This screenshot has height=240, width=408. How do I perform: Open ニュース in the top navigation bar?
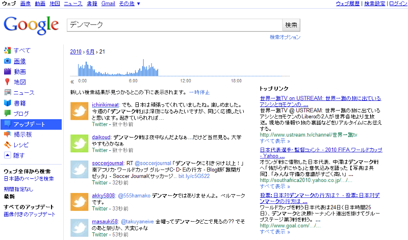(73, 4)
